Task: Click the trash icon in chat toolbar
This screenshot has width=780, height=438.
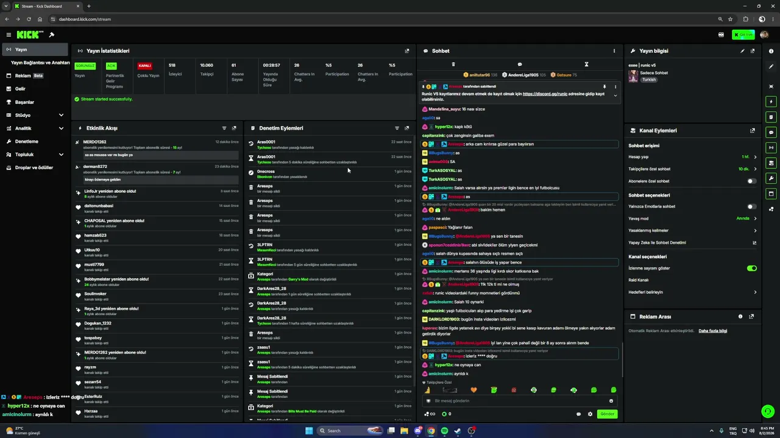Action: 453,64
